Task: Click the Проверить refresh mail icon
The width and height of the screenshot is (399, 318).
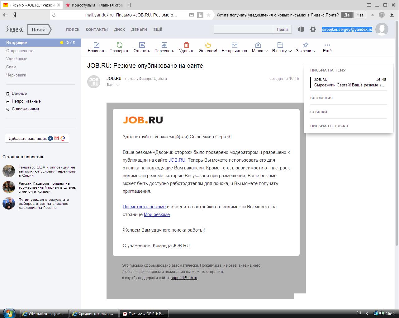Action: [119, 45]
